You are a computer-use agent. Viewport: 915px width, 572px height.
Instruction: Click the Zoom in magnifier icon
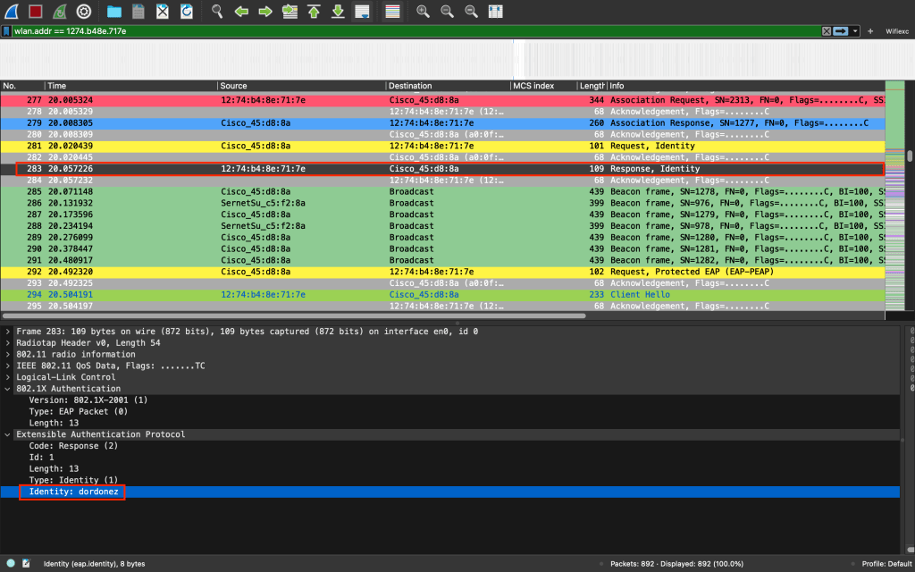tap(423, 12)
